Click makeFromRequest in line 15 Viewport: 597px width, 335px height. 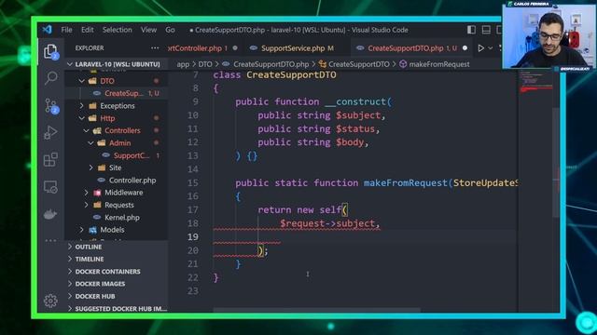[405, 183]
